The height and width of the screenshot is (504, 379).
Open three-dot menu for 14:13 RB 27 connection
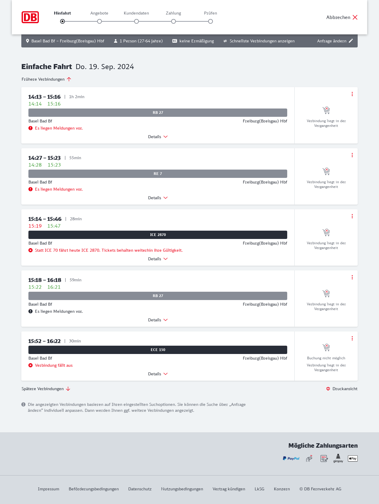click(352, 94)
